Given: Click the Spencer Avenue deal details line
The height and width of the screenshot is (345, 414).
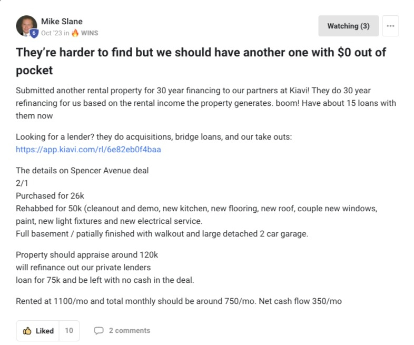Looking at the screenshot, I should (x=82, y=171).
